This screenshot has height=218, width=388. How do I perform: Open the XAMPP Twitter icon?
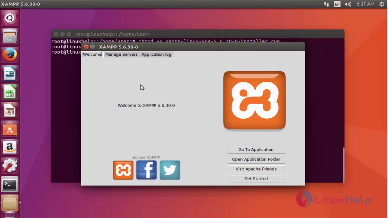(x=170, y=170)
